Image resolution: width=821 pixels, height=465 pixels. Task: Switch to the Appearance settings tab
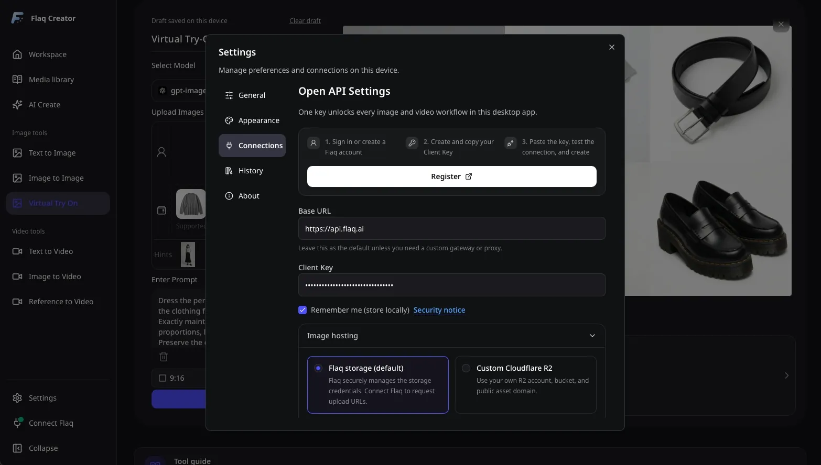(x=252, y=120)
